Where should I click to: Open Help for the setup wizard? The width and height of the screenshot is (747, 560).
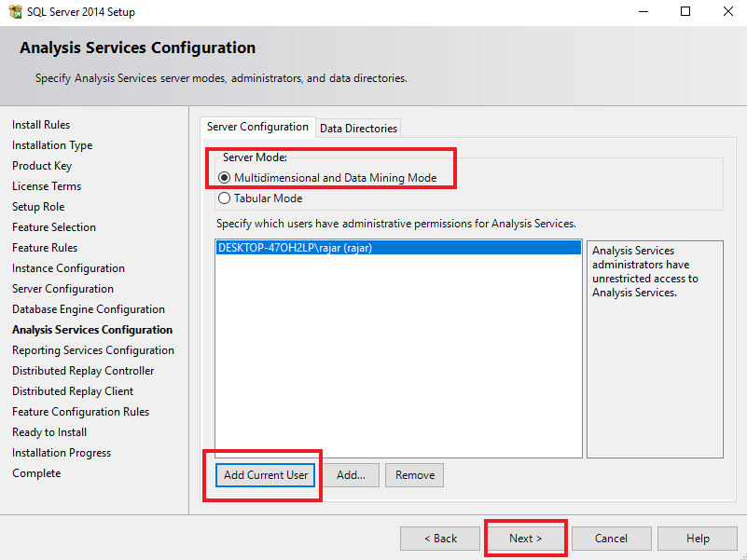698,539
